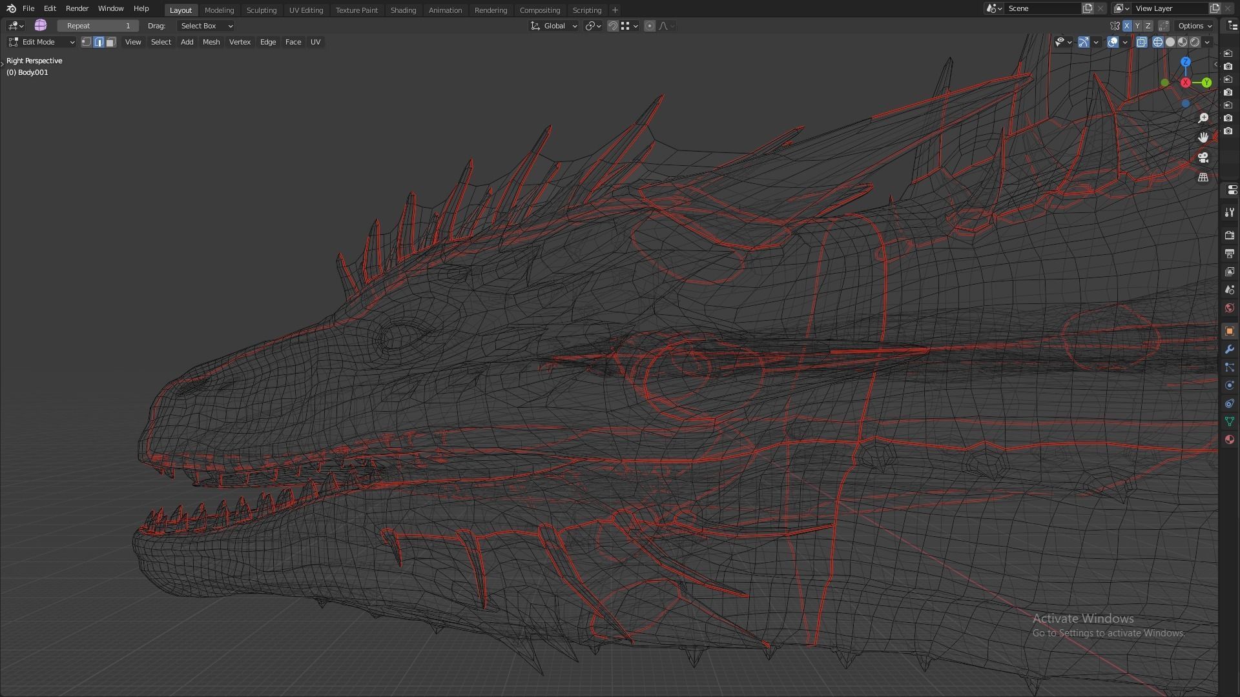This screenshot has width=1240, height=697.
Task: Toggle the snapping magnet icon
Action: point(613,26)
